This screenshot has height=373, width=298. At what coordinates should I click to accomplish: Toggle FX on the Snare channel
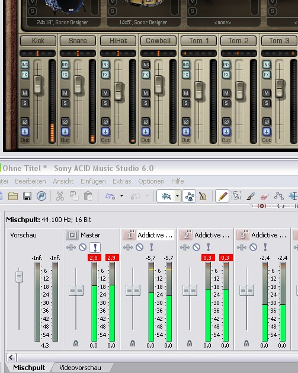65,75
